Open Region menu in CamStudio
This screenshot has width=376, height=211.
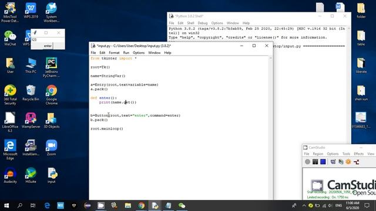click(x=318, y=154)
